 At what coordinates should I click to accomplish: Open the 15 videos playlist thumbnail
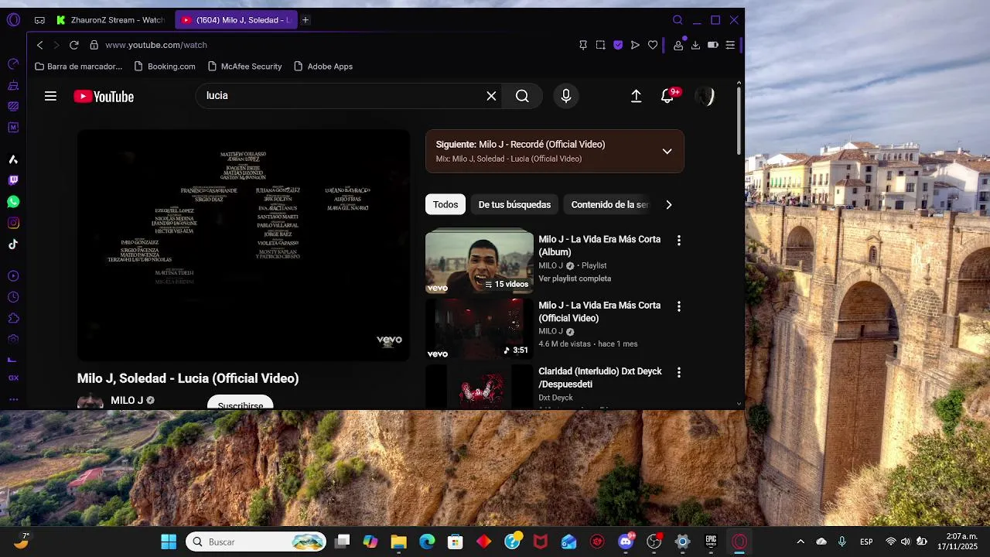click(x=479, y=262)
